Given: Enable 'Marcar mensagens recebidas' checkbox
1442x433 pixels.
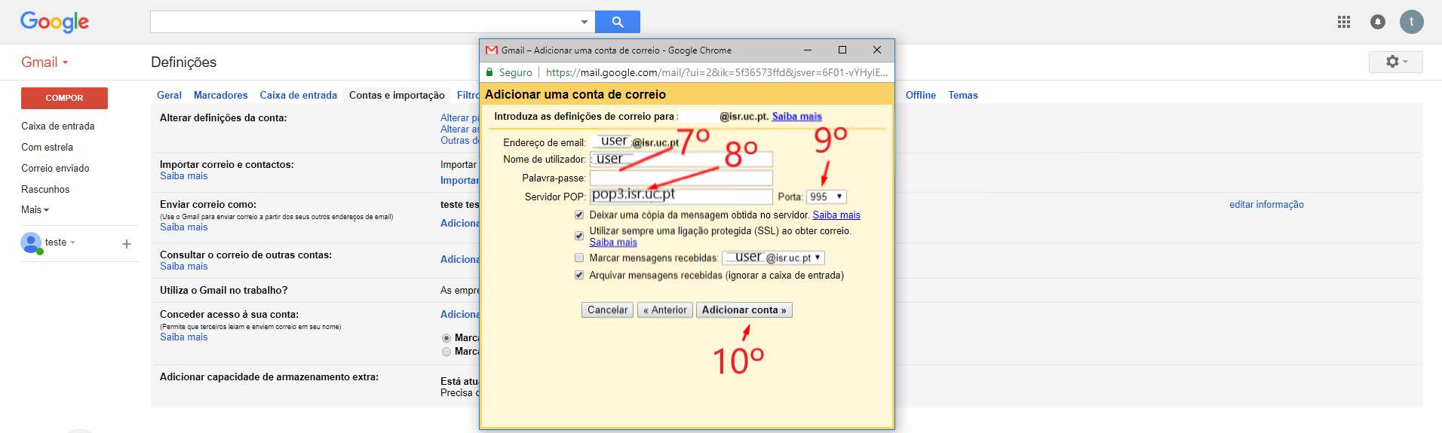Looking at the screenshot, I should pyautogui.click(x=579, y=258).
